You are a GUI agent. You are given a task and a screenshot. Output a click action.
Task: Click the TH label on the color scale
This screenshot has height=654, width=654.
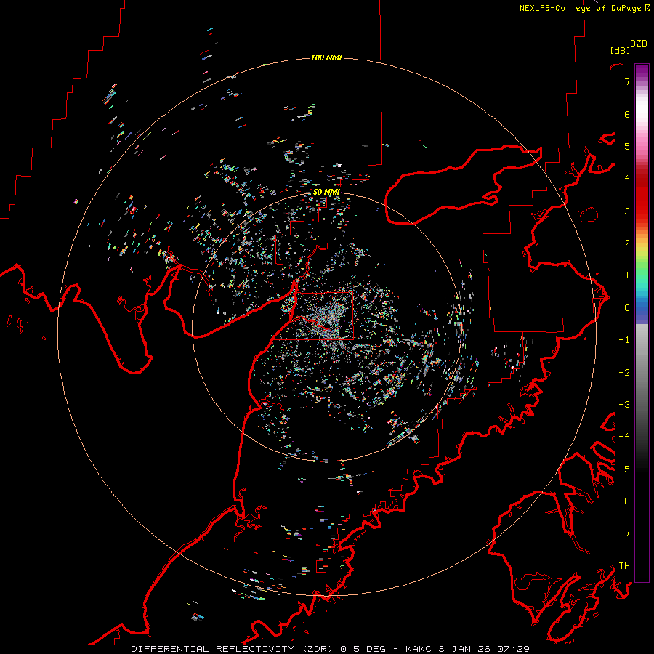click(624, 565)
